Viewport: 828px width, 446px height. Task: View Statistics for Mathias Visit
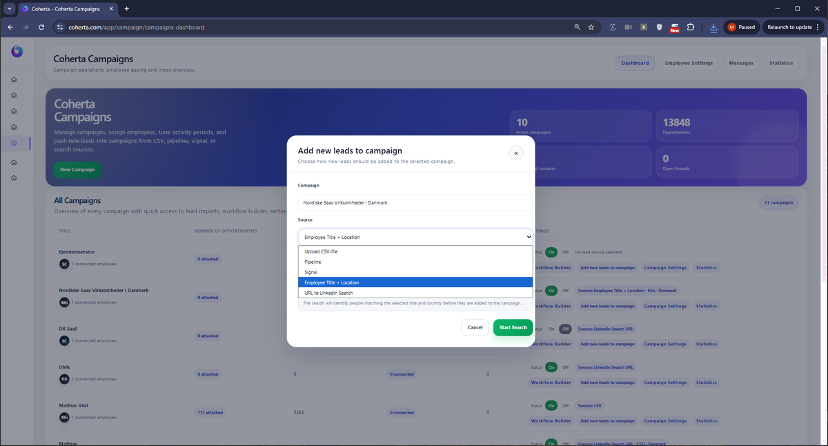click(x=706, y=421)
